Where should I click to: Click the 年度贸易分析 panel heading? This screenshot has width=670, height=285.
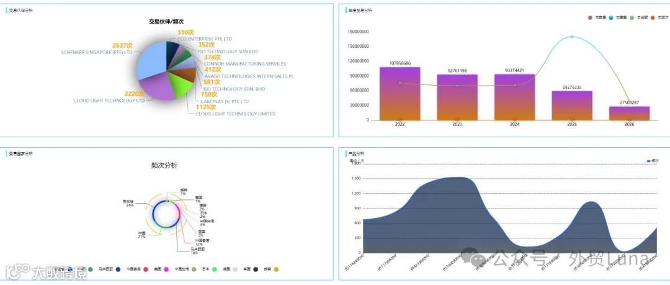(x=360, y=11)
